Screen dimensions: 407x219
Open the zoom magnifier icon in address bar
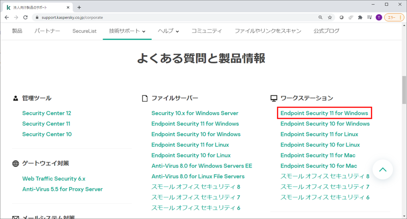click(321, 17)
